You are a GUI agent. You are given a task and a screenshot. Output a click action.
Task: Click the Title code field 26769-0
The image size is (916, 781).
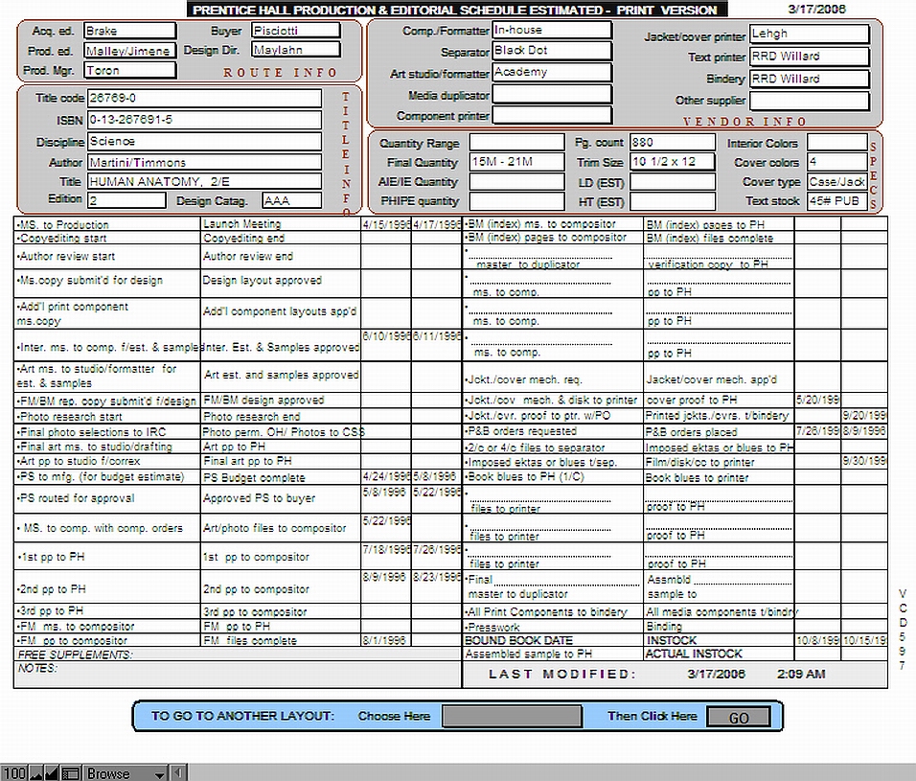204,98
